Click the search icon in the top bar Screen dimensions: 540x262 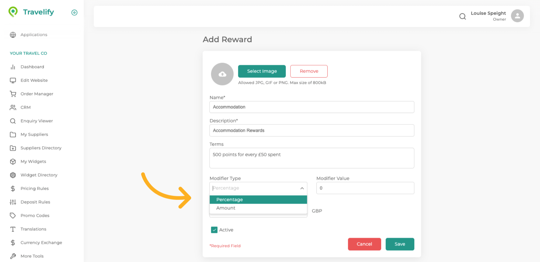tap(462, 16)
